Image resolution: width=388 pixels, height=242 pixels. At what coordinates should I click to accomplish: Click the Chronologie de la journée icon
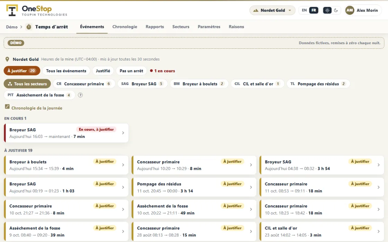[7, 107]
